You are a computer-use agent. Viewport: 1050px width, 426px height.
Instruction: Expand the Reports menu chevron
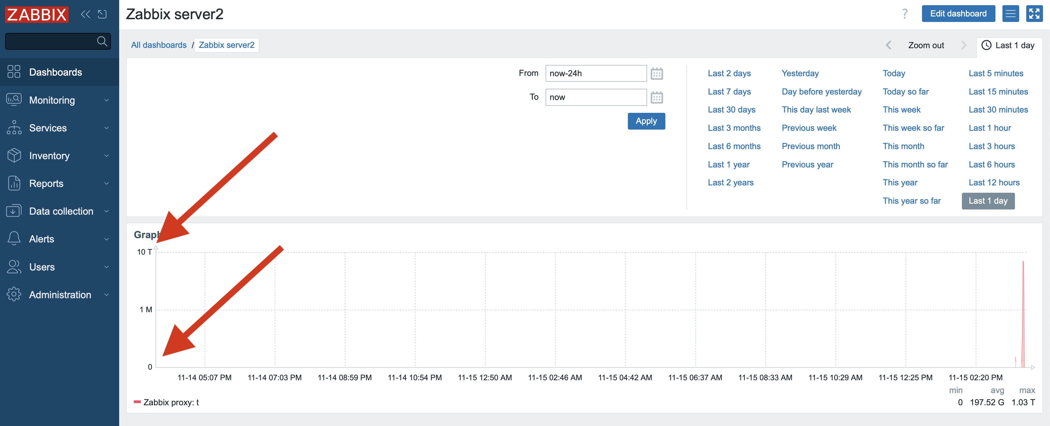click(106, 184)
